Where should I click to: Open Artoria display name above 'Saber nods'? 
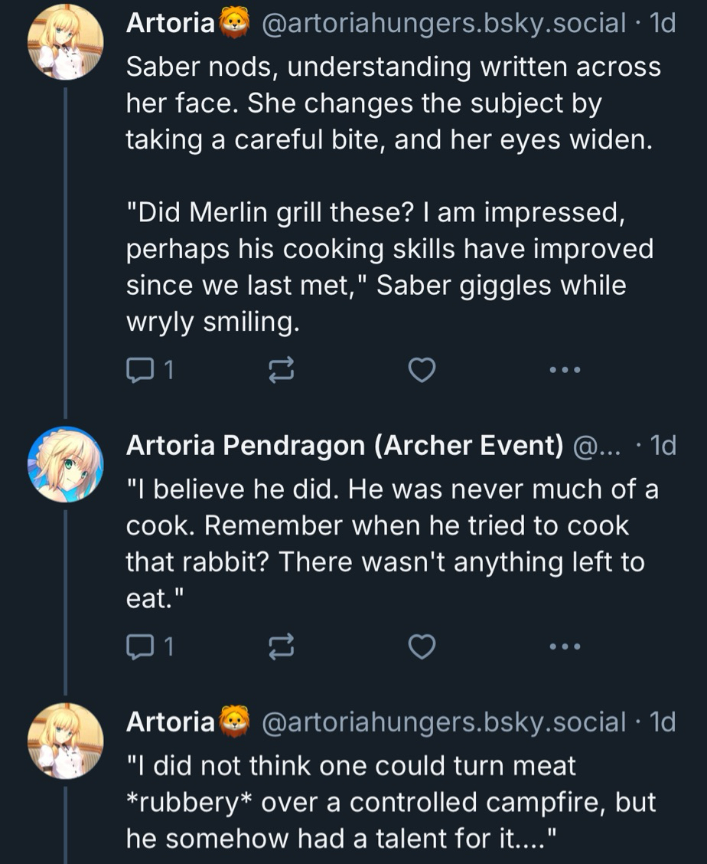click(x=170, y=24)
